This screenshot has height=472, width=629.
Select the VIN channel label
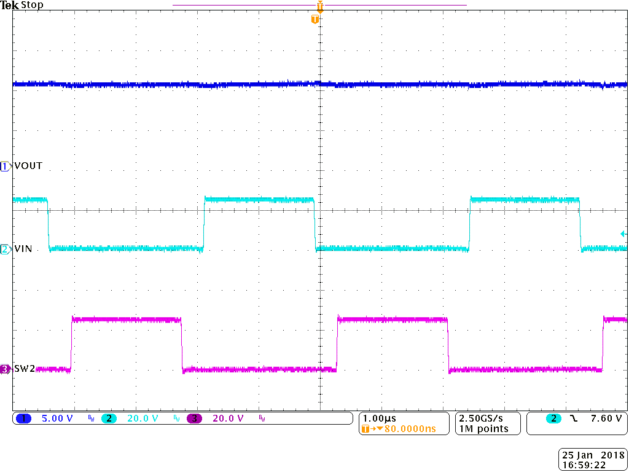(23, 250)
